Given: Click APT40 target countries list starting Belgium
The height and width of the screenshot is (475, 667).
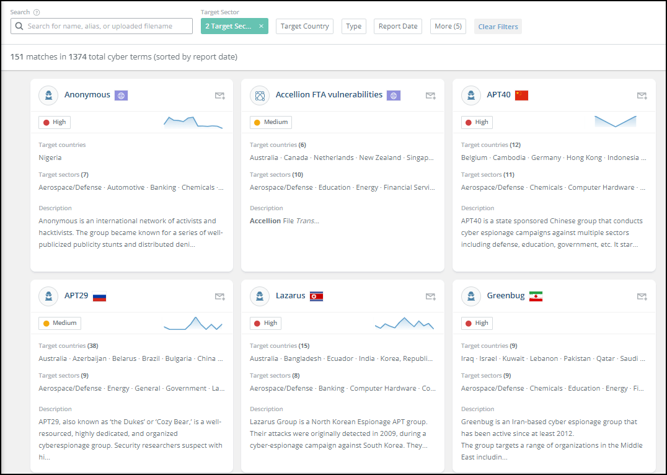Looking at the screenshot, I should (554, 158).
